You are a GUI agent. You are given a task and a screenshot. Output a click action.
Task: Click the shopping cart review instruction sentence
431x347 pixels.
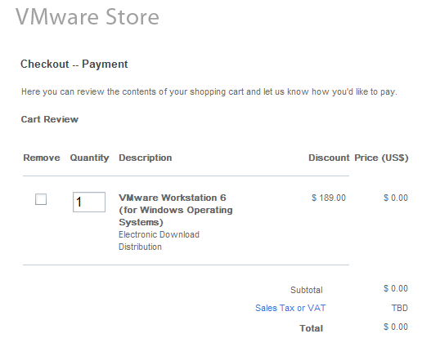[x=209, y=92]
